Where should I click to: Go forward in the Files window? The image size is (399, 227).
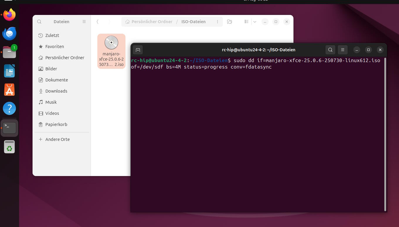coord(109,22)
